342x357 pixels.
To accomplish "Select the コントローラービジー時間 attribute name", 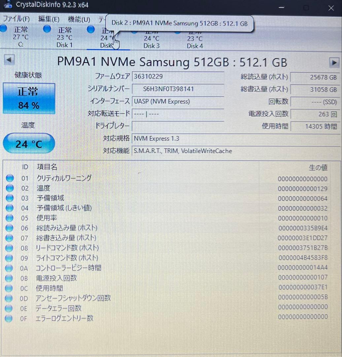I will tap(68, 268).
